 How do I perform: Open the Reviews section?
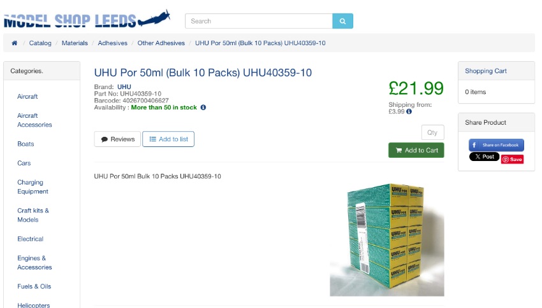click(x=117, y=139)
